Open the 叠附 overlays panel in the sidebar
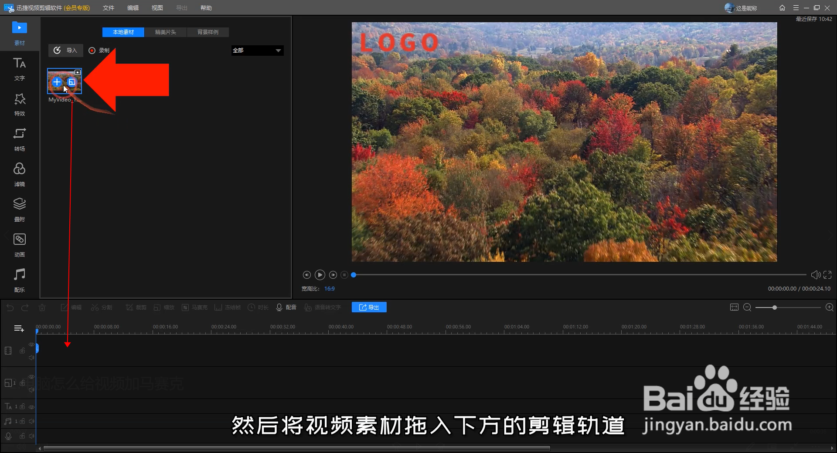 19,210
